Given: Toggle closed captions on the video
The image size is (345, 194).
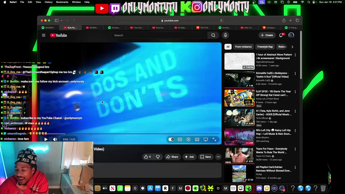Looking at the screenshot, I should pyautogui.click(x=180, y=139).
